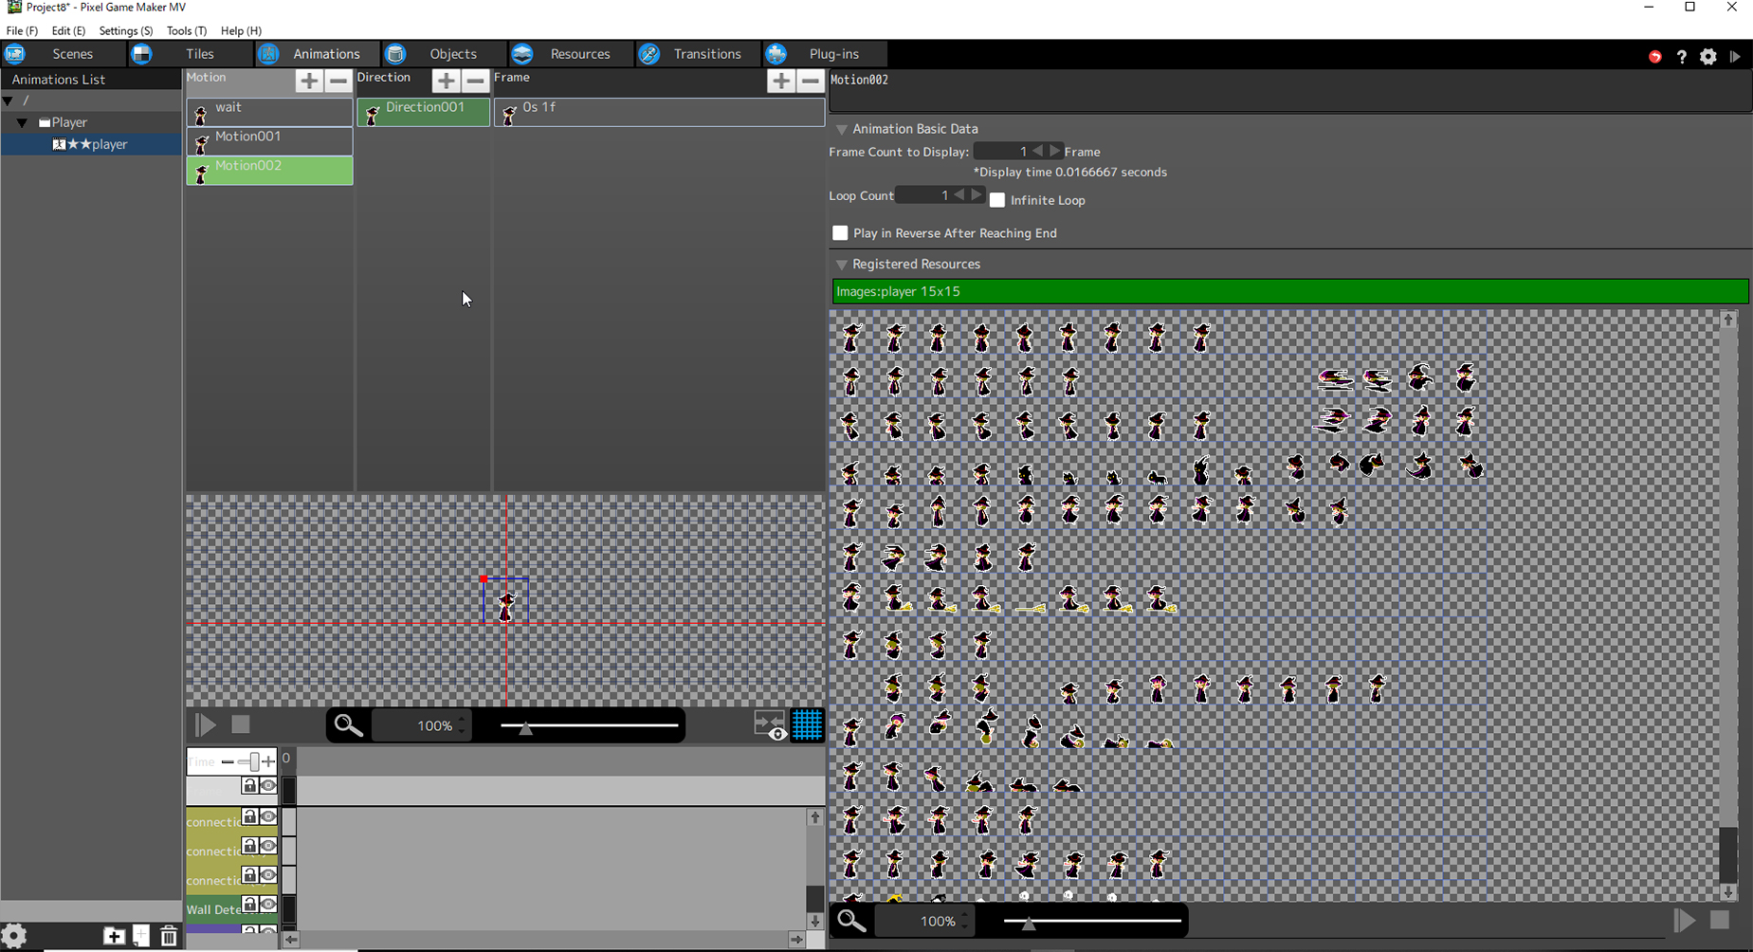
Task: Collapse the Animation Basic Data section
Action: [841, 129]
